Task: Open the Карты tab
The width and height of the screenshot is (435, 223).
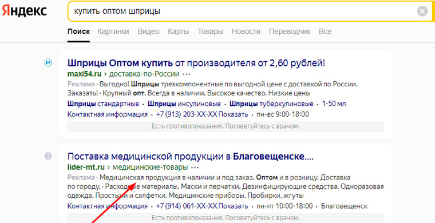Action: [178, 31]
